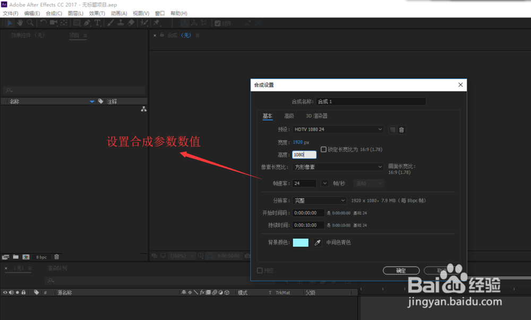Viewport: 531px width, 320px height.
Task: Open the resolution dropdown set to full
Action: [319, 200]
